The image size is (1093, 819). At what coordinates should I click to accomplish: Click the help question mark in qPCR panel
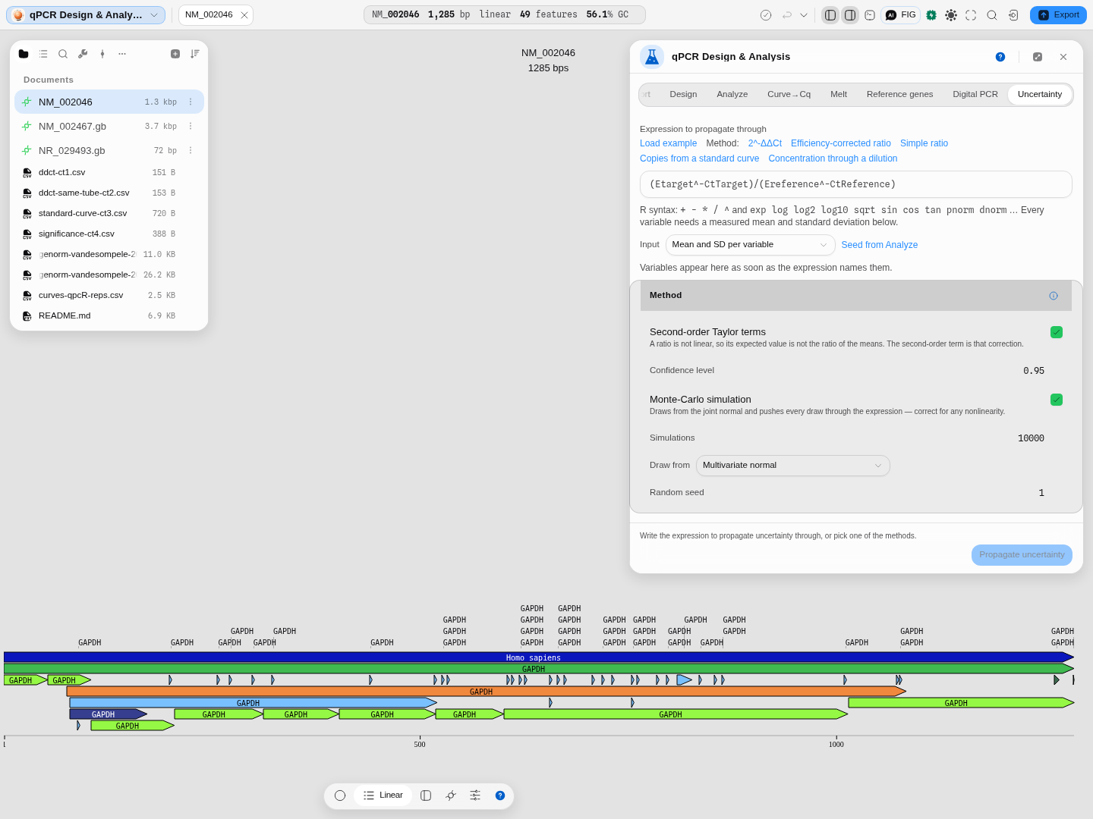coord(1000,57)
